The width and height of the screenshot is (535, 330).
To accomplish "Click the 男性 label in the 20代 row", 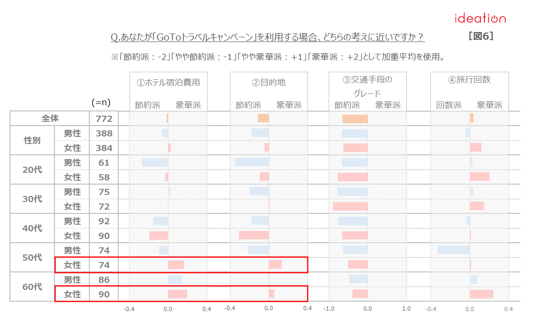I will click(72, 163).
